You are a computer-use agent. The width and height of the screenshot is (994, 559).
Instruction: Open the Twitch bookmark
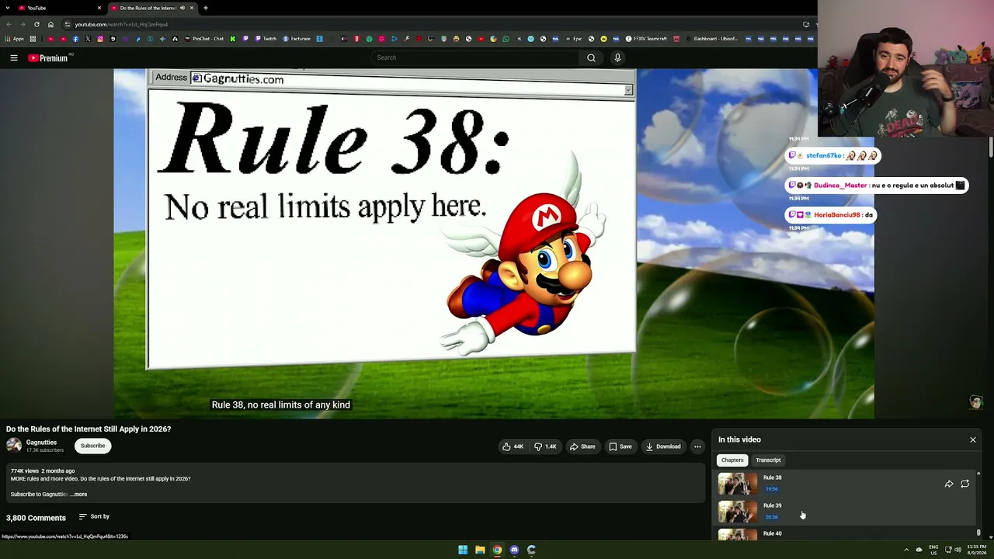click(x=266, y=39)
